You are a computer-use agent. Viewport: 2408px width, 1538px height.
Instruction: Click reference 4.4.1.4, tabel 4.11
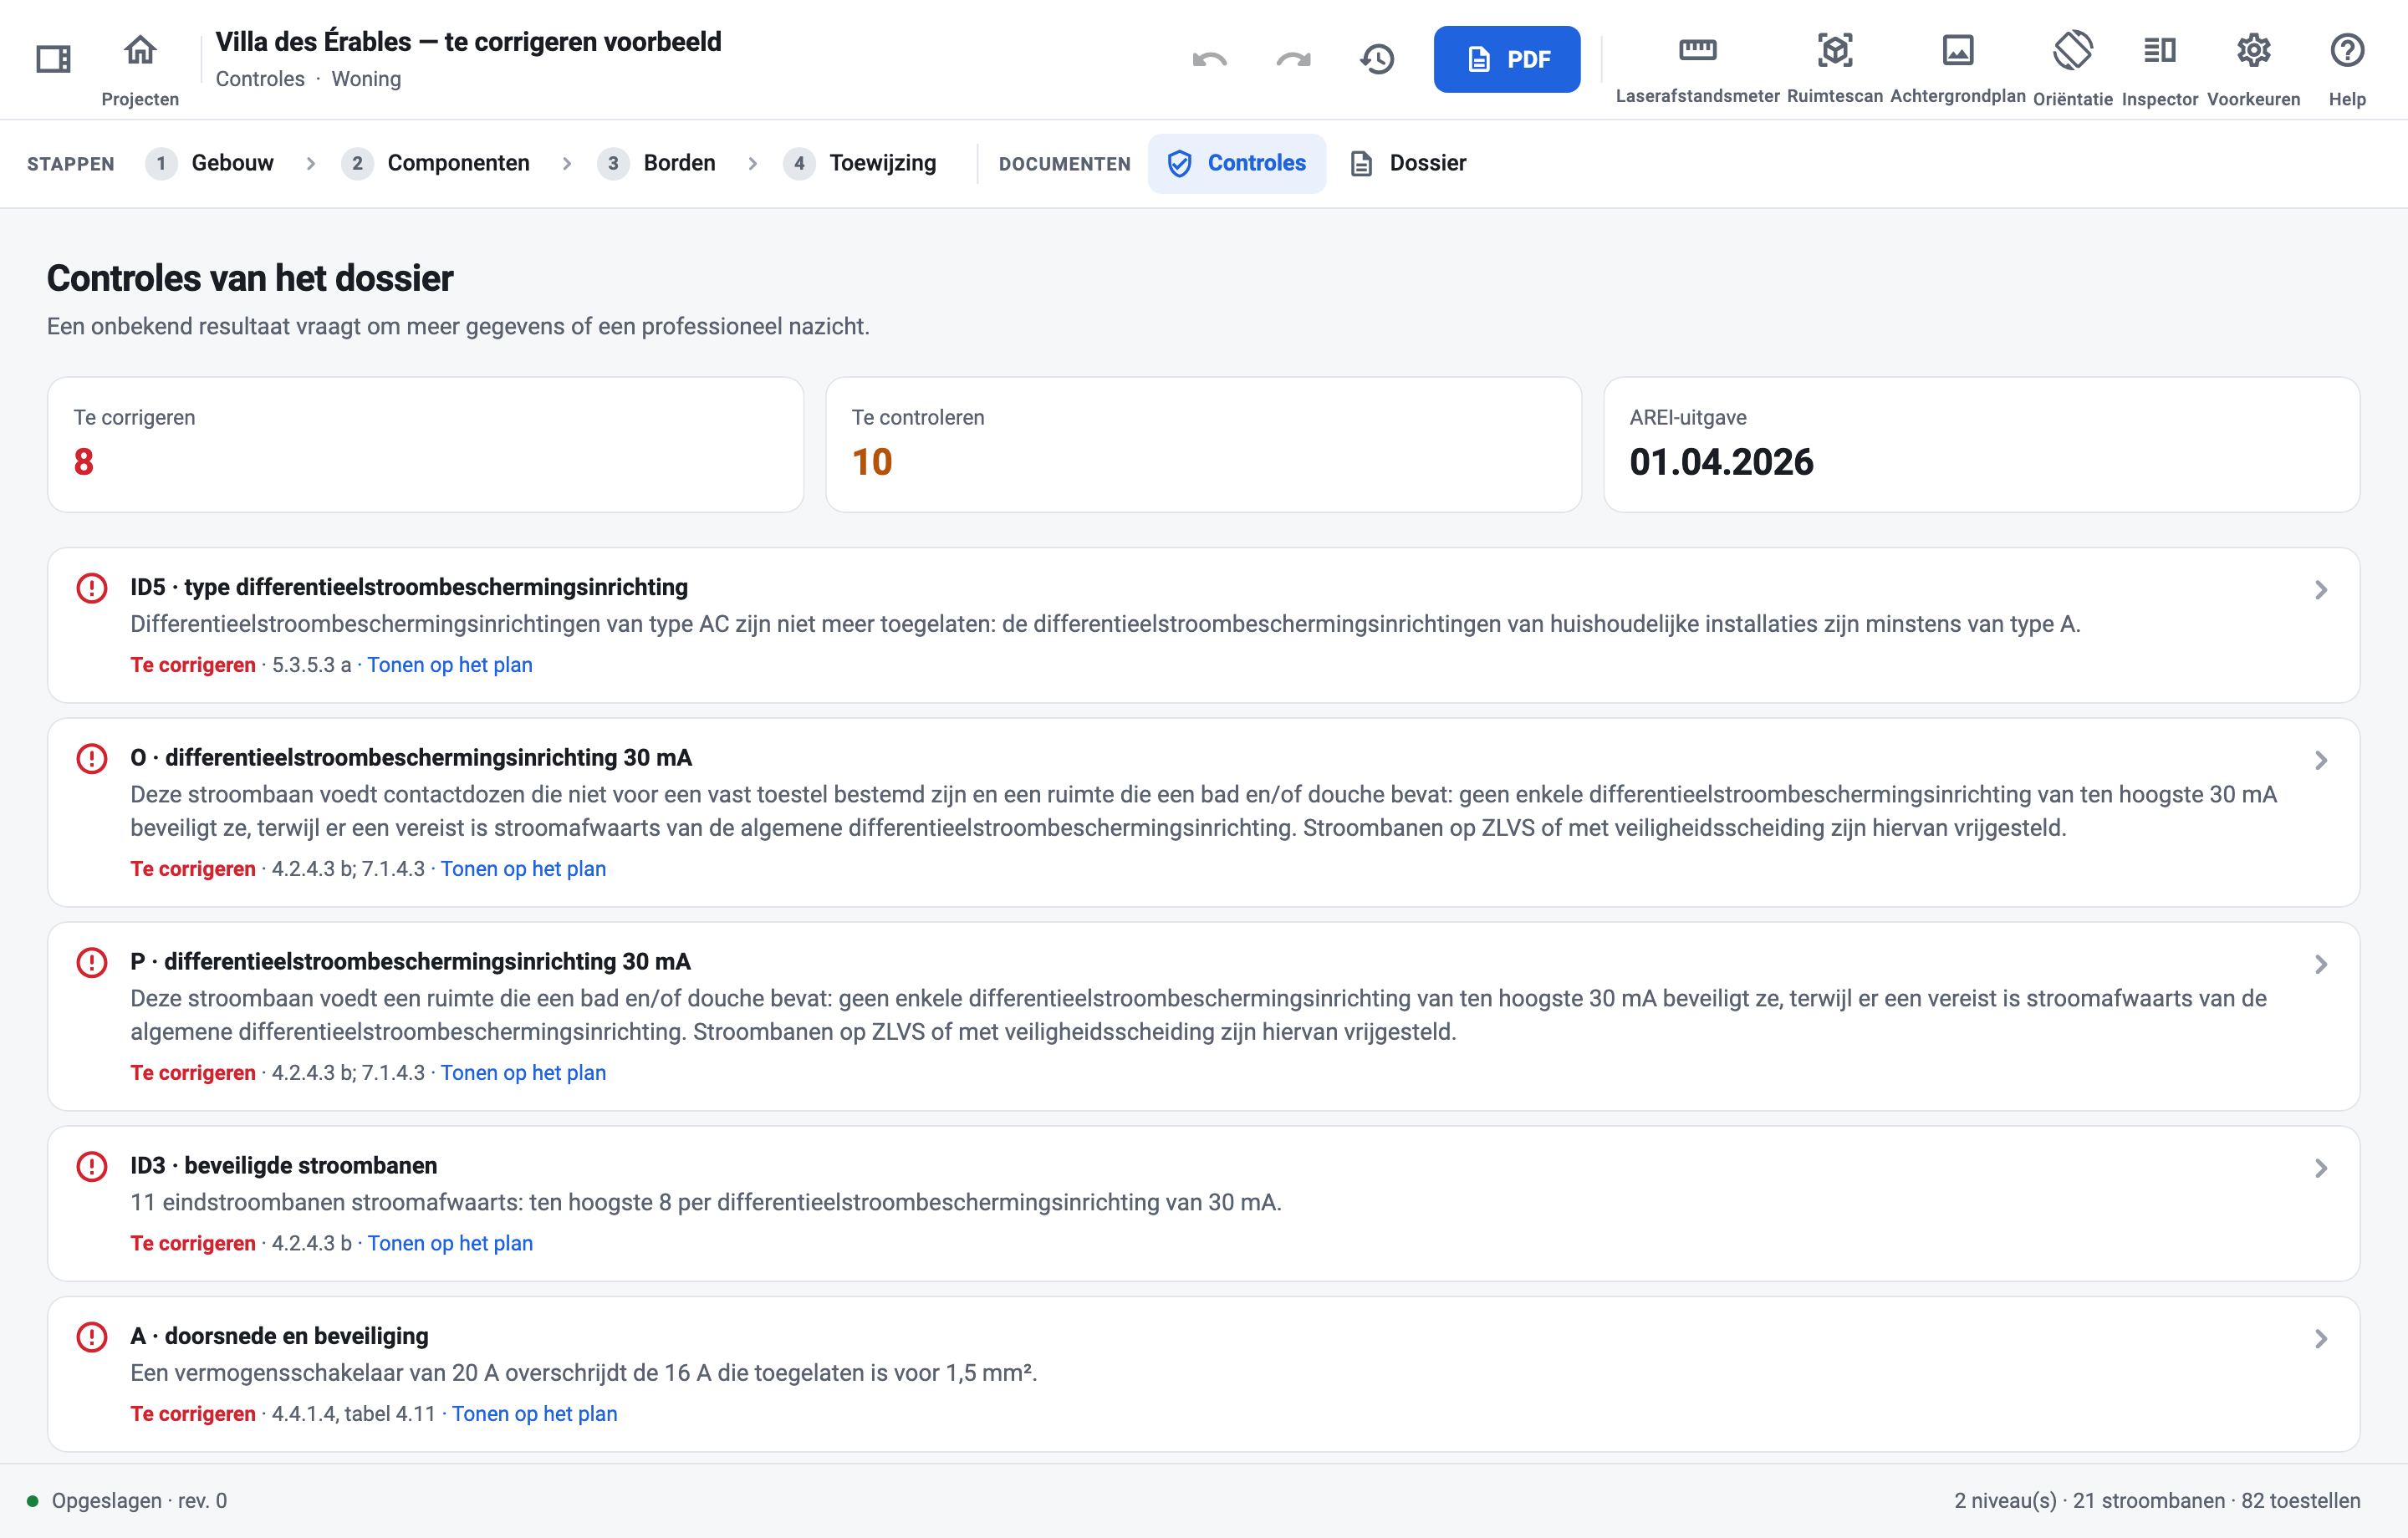353,1414
